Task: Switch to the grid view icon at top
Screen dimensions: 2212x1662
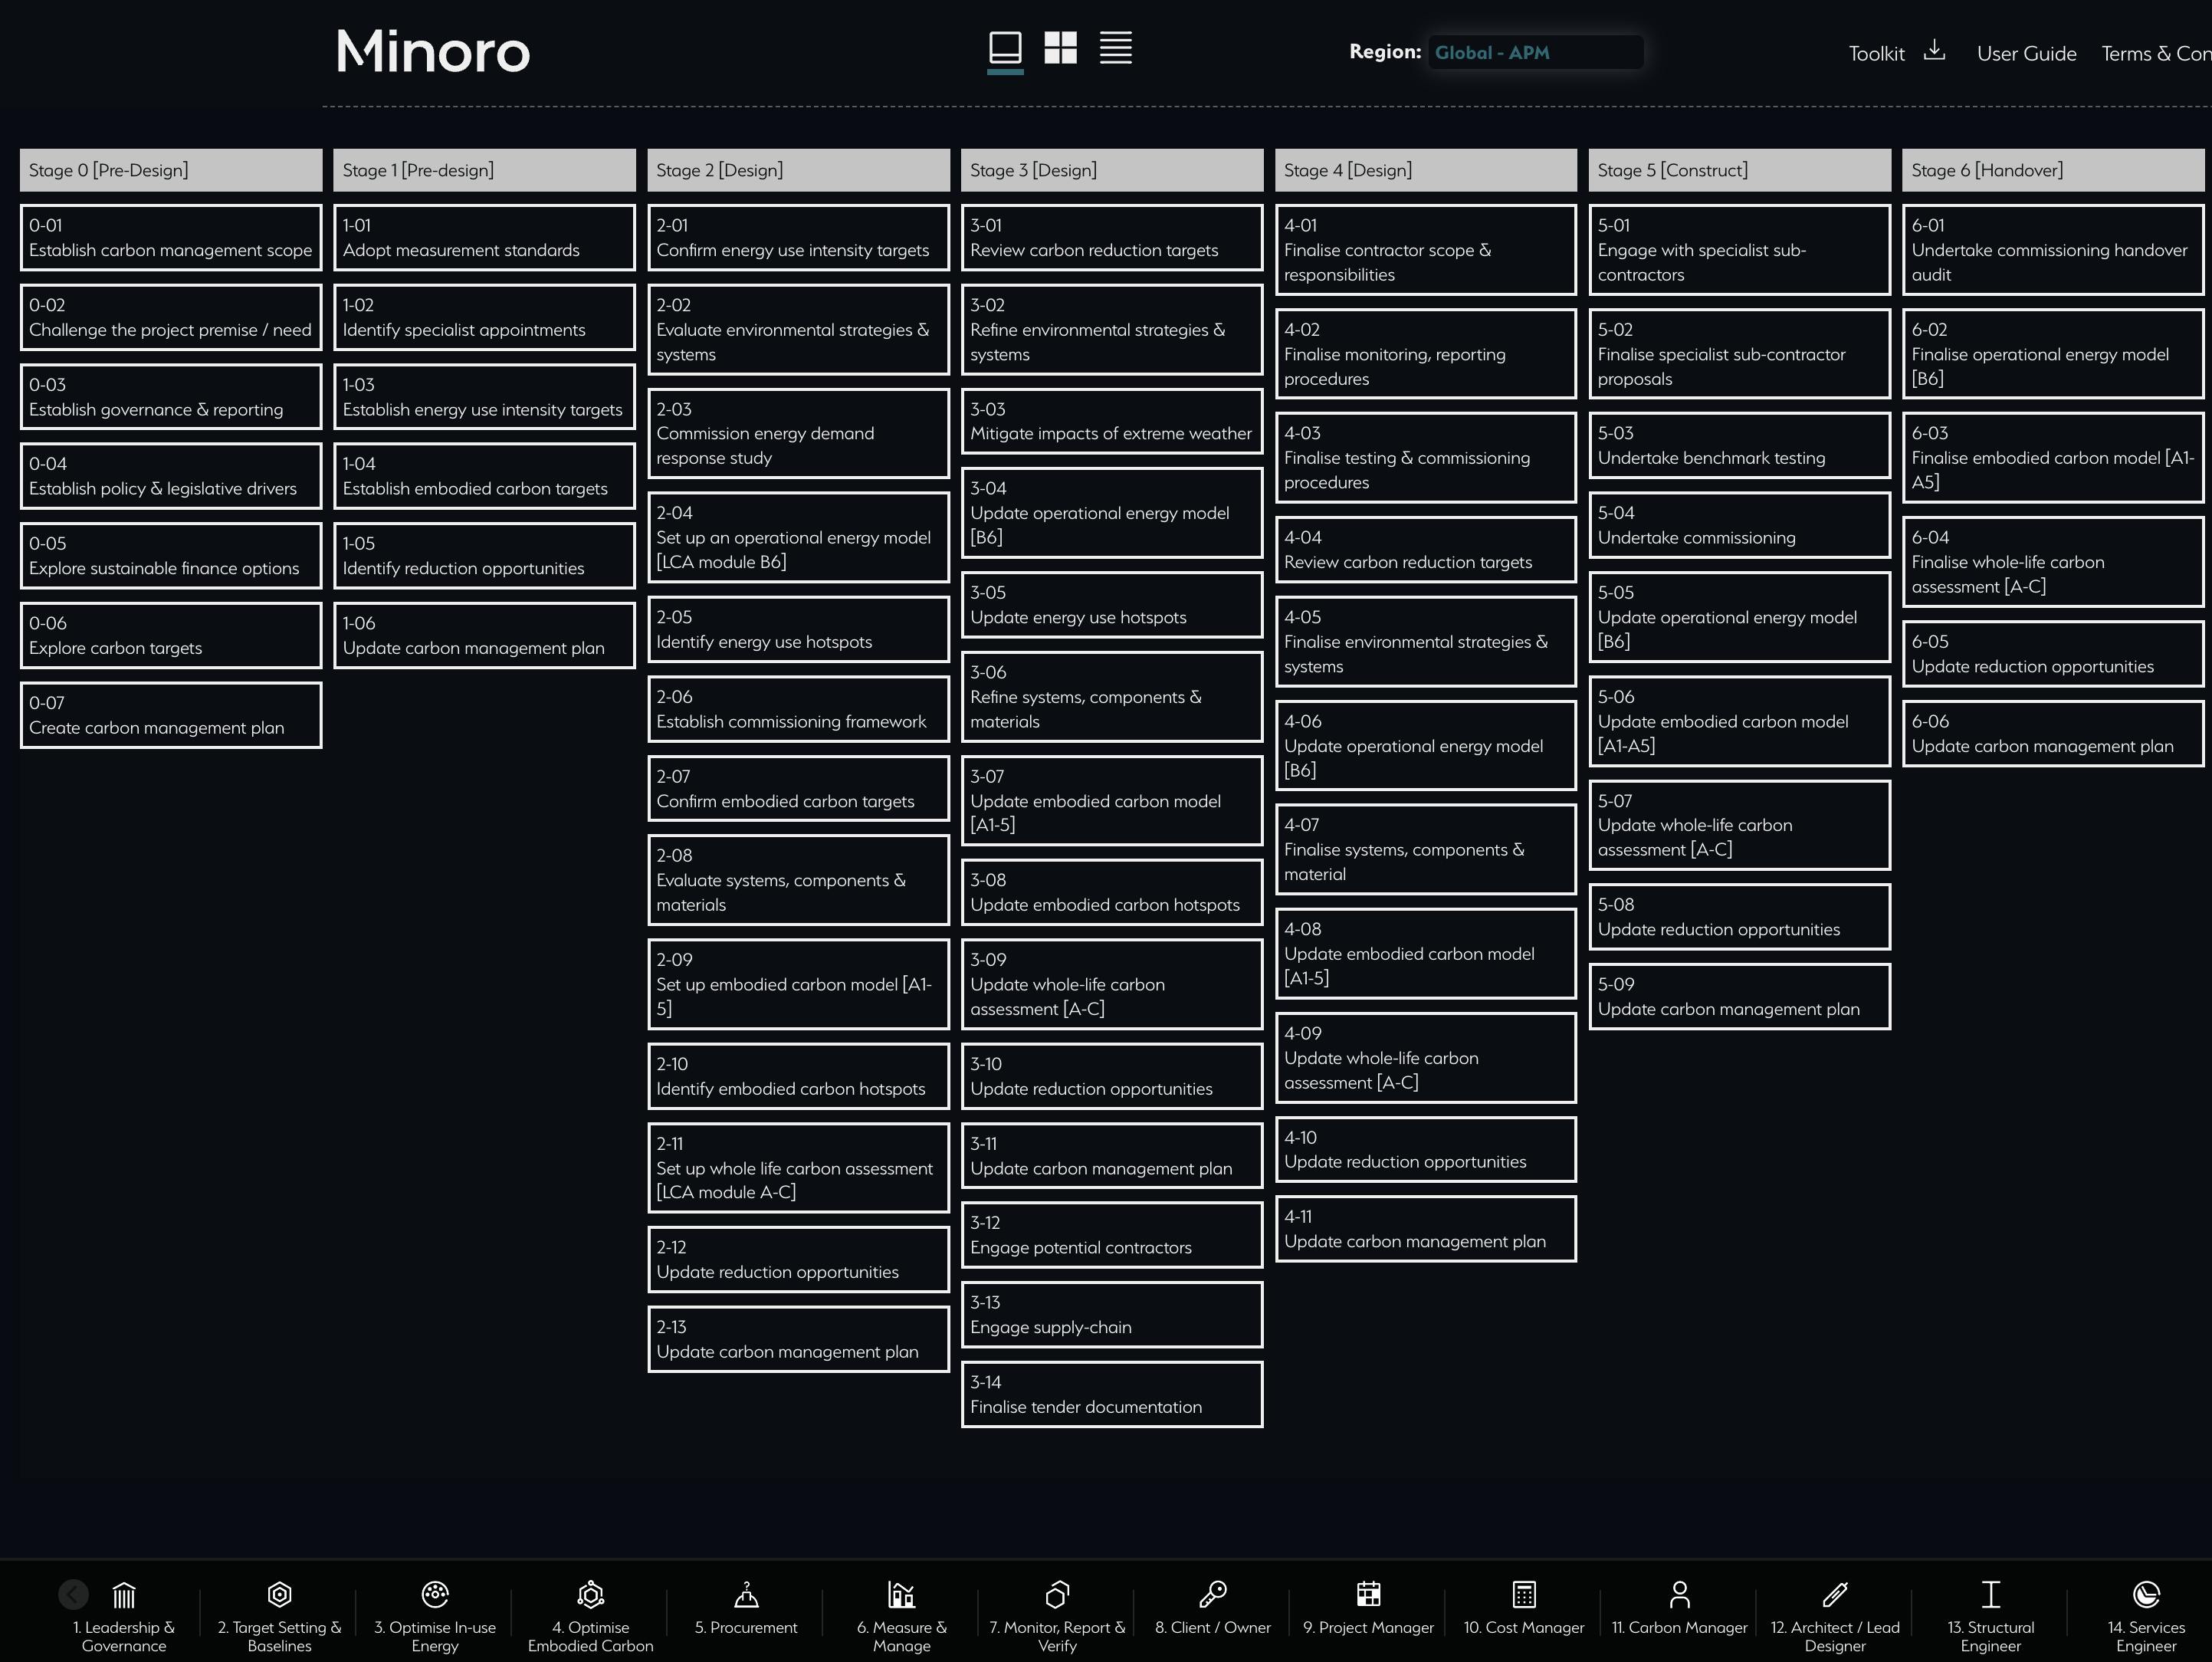Action: (x=1062, y=47)
